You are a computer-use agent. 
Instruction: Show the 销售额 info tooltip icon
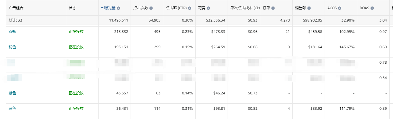(x=309, y=8)
